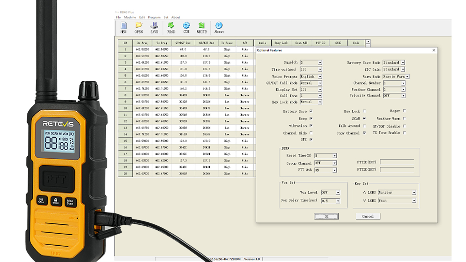Enable the Key Lock checkbox
466x262 pixels.
[x=364, y=111]
